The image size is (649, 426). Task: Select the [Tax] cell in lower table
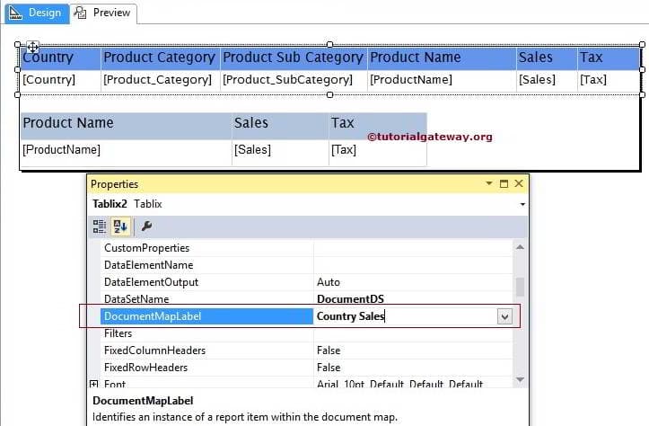click(x=378, y=152)
